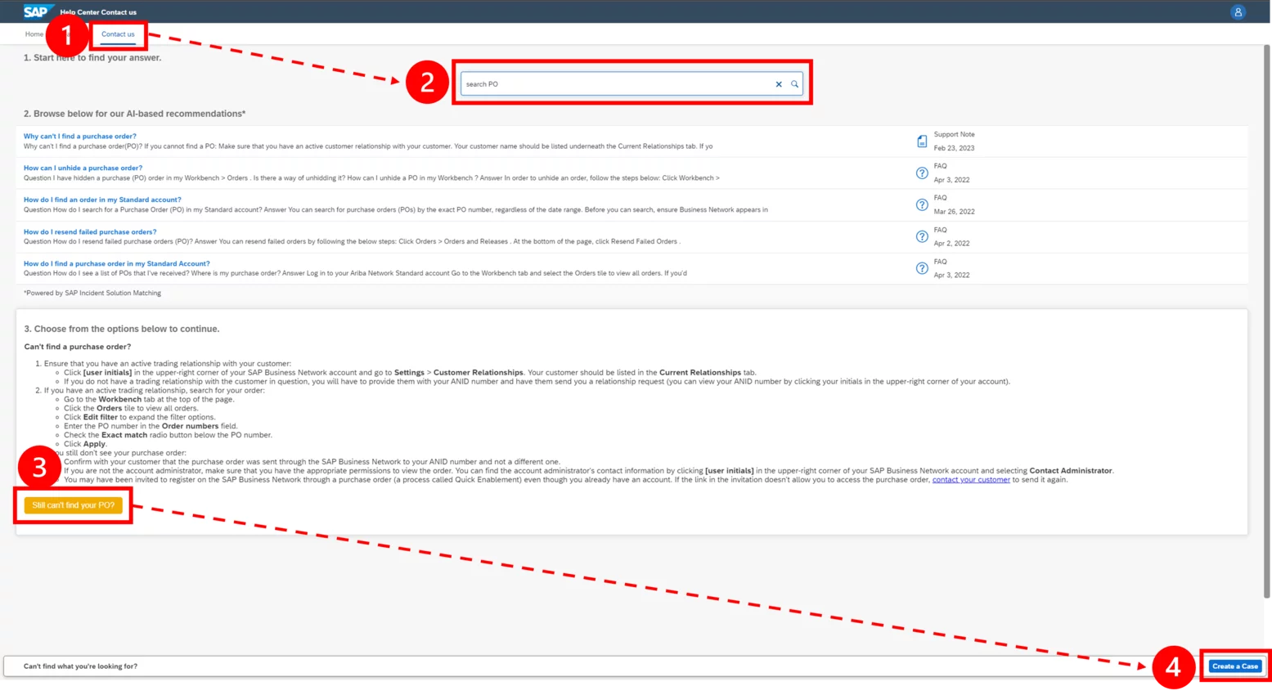
Task: Click the 'Apr 2, 2022' date text
Action: pos(951,244)
